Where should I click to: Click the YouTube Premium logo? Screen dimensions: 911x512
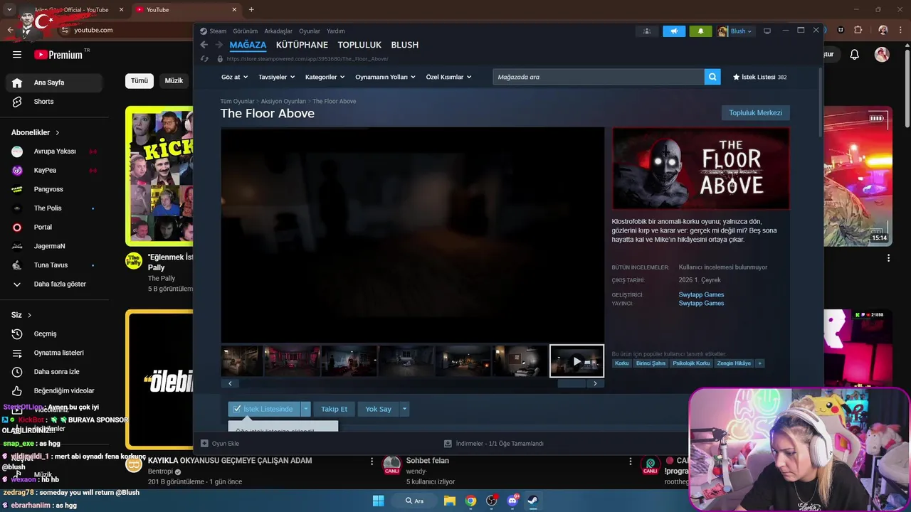pyautogui.click(x=58, y=55)
